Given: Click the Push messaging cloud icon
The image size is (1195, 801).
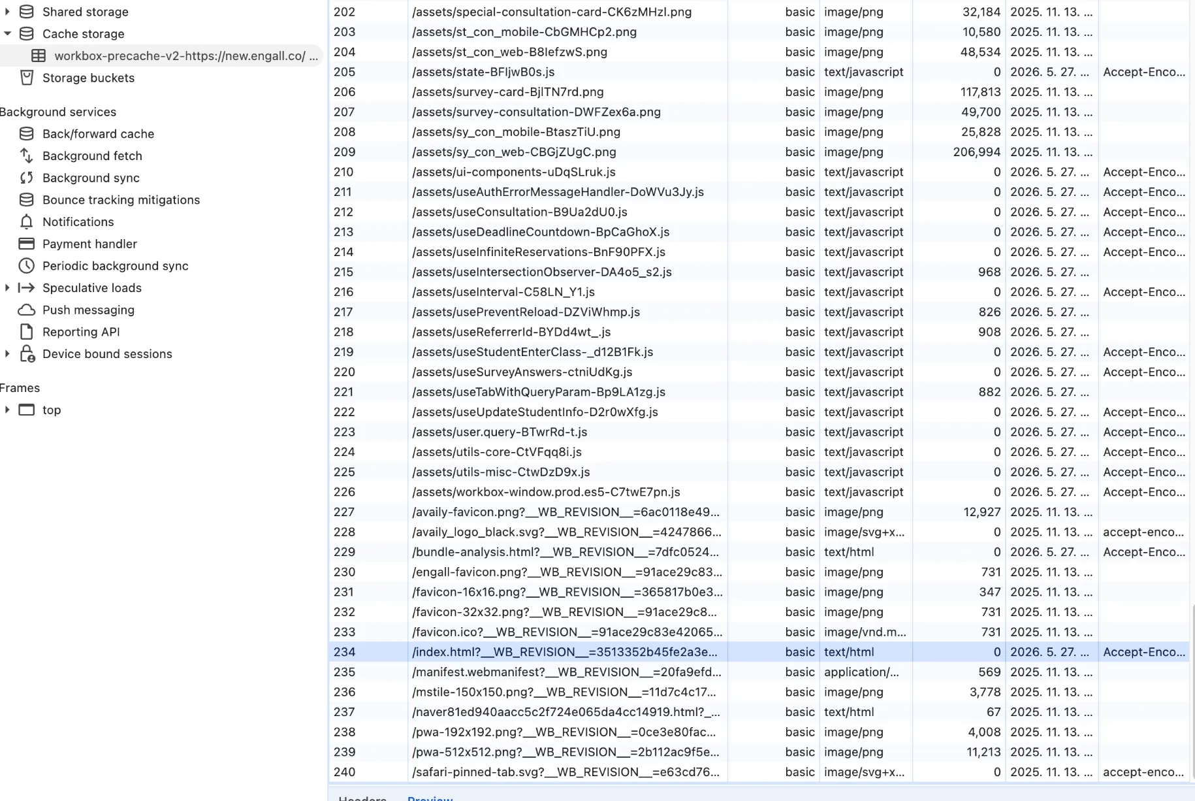Looking at the screenshot, I should coord(26,310).
